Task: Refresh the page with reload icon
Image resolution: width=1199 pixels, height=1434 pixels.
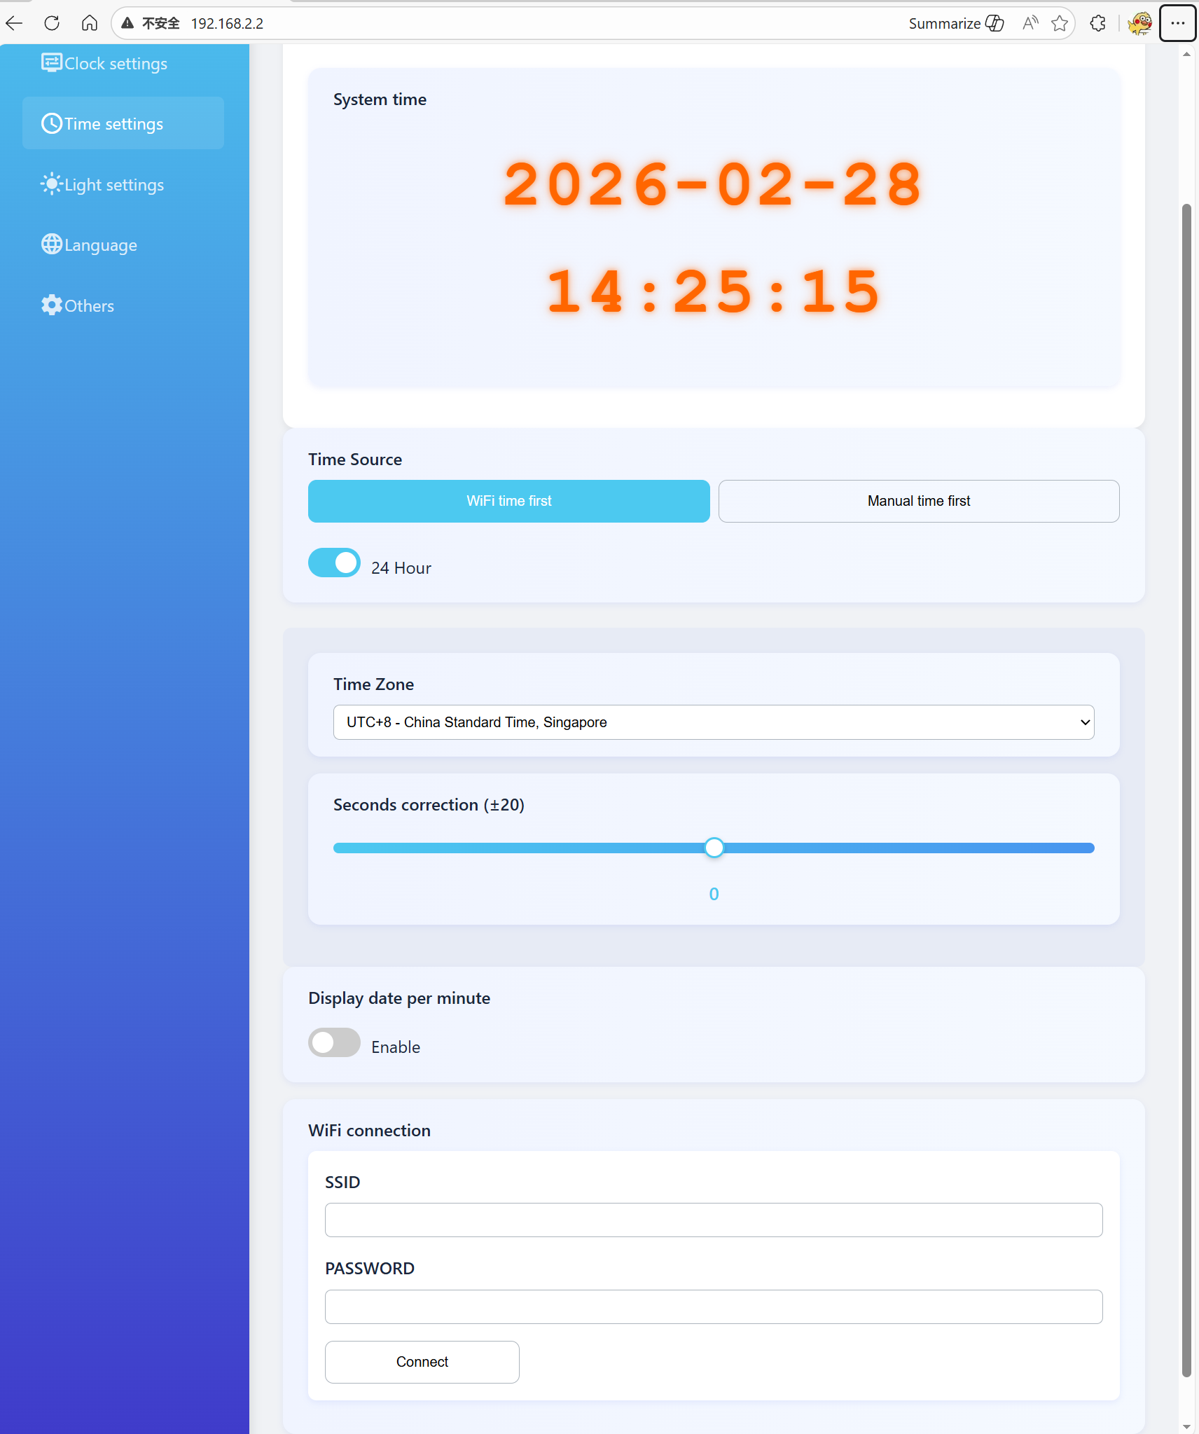Action: [52, 23]
